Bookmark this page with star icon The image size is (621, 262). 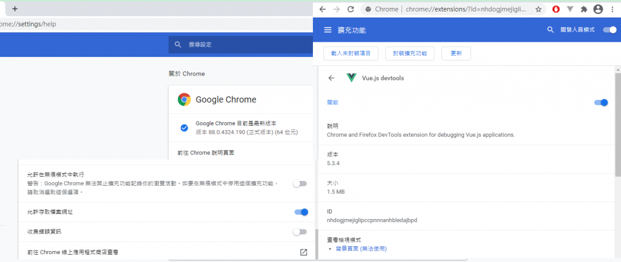pos(539,9)
